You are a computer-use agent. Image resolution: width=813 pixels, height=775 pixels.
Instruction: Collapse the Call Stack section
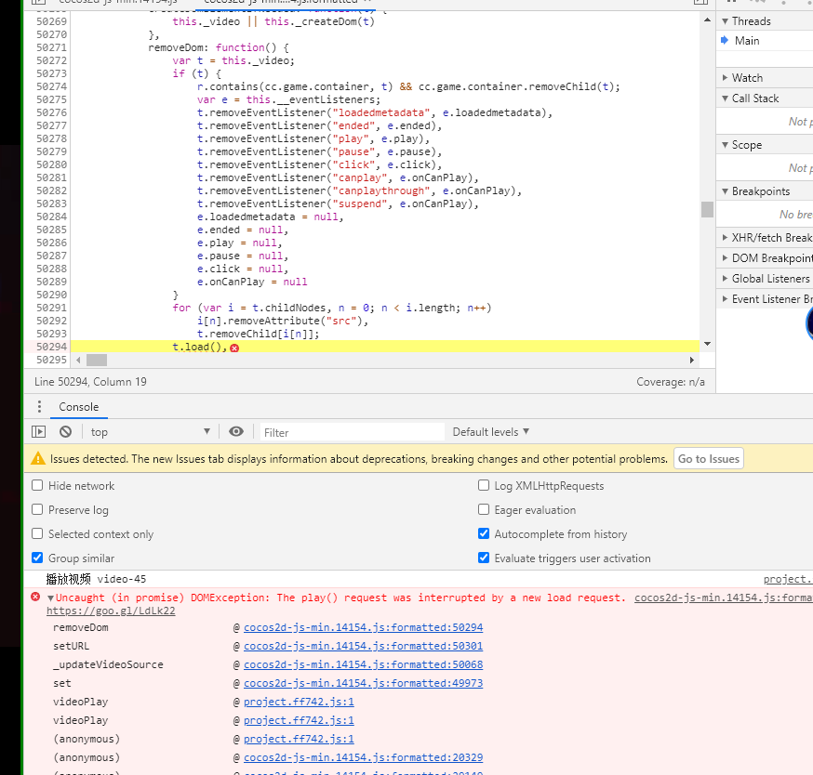pos(726,99)
